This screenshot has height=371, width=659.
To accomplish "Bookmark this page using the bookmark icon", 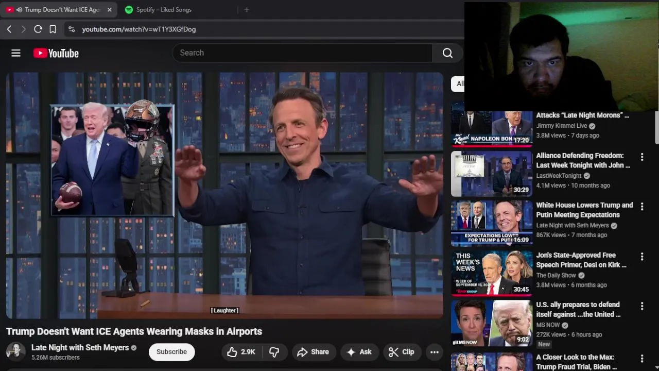I will click(x=53, y=29).
